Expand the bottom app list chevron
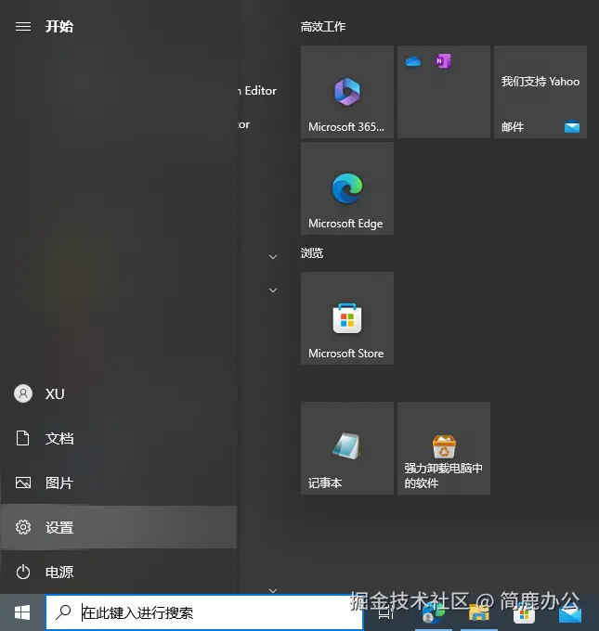Image resolution: width=599 pixels, height=631 pixels. pos(273,590)
